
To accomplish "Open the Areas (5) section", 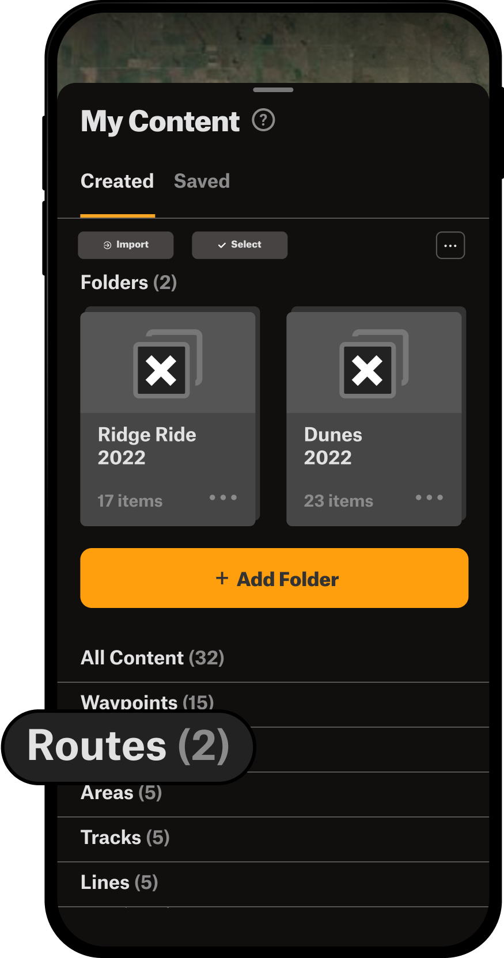I will click(121, 792).
